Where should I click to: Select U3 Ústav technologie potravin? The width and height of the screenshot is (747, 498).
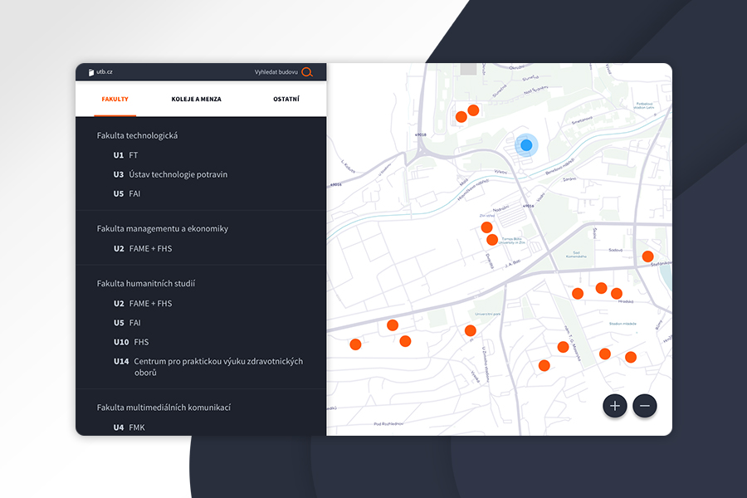pyautogui.click(x=170, y=174)
